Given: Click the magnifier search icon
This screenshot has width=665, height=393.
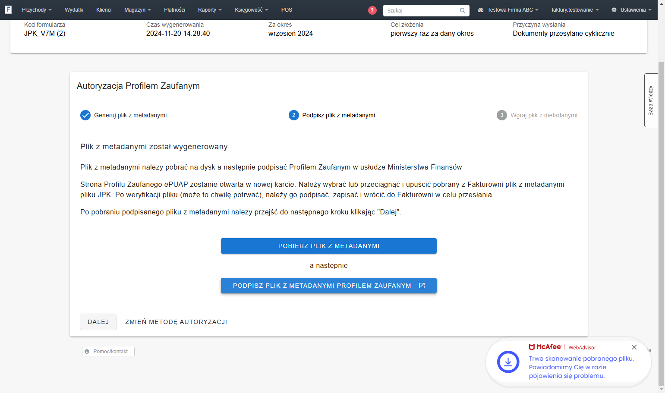Looking at the screenshot, I should click(462, 10).
